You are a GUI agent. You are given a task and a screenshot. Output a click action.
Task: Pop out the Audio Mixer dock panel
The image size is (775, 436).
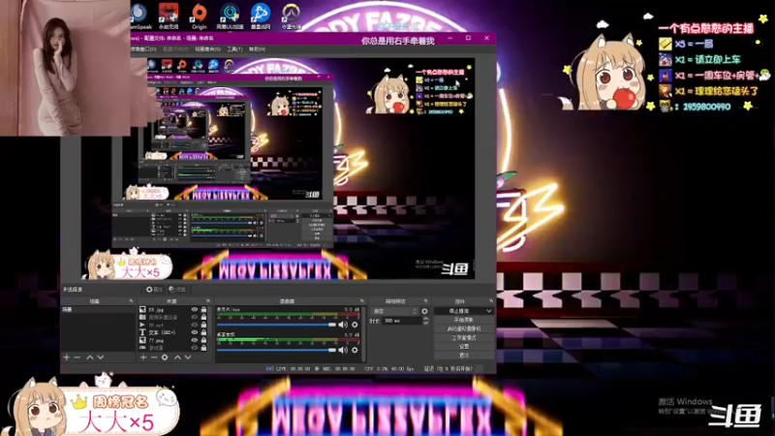tap(361, 301)
